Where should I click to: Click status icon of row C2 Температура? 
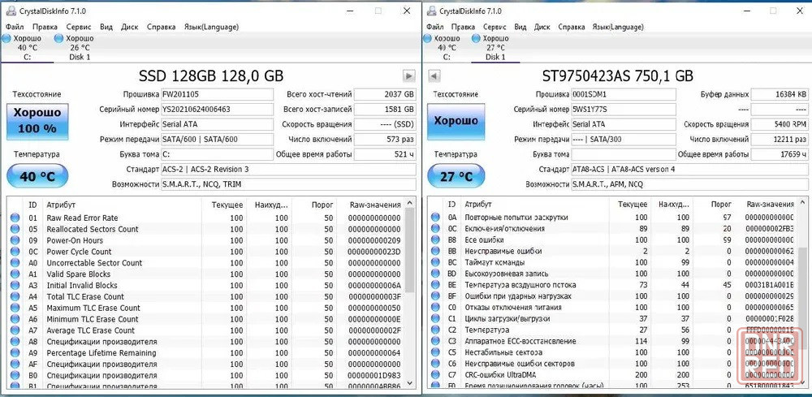(x=435, y=330)
